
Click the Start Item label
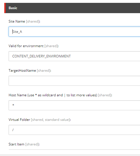[16, 144]
